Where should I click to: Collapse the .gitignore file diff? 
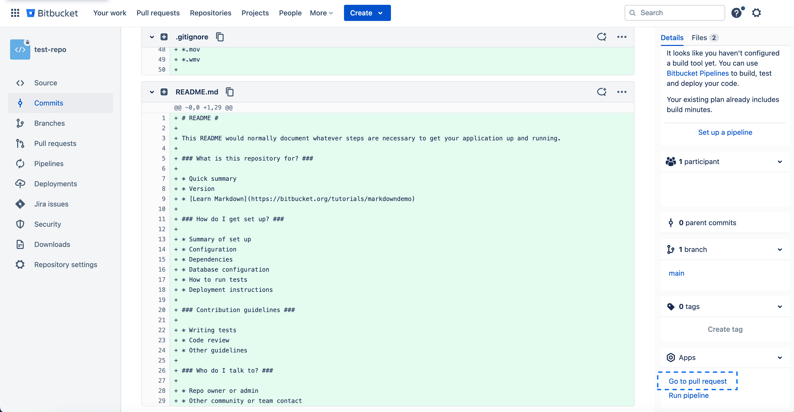coord(151,37)
